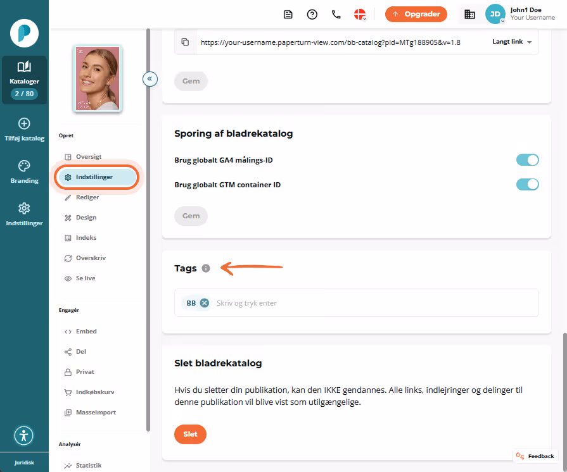Image resolution: width=567 pixels, height=472 pixels.
Task: Toggle Brug globalt GTM container ID
Action: (x=527, y=185)
